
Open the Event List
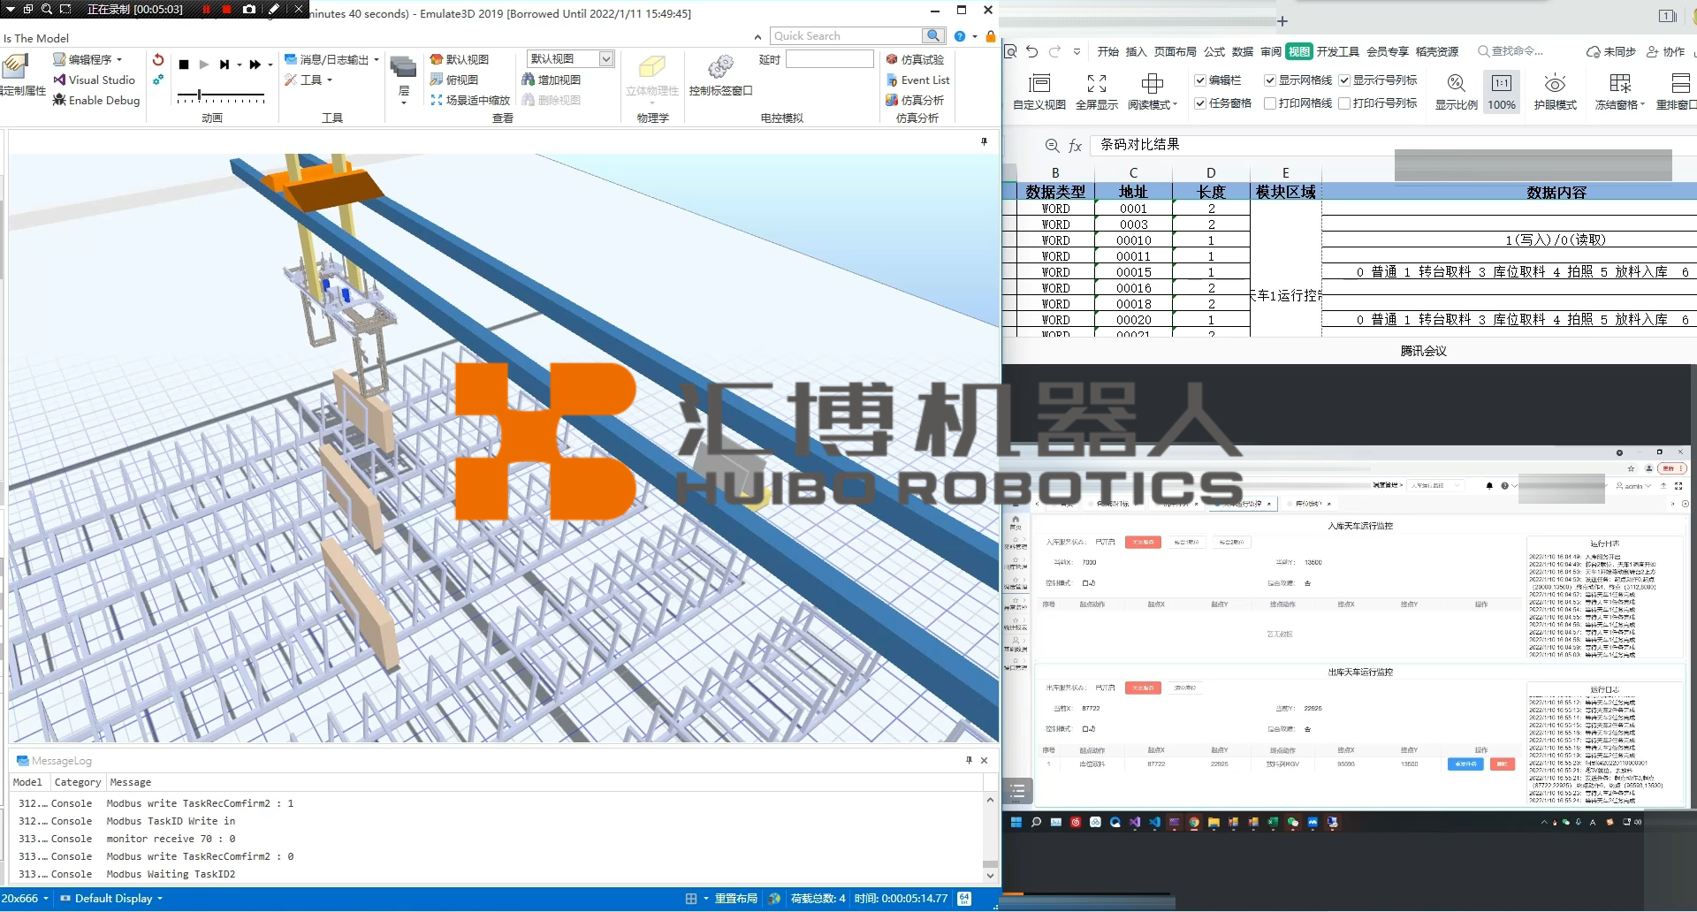coord(917,80)
